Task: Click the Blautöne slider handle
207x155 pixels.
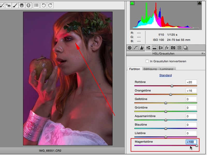Action: 166,128
